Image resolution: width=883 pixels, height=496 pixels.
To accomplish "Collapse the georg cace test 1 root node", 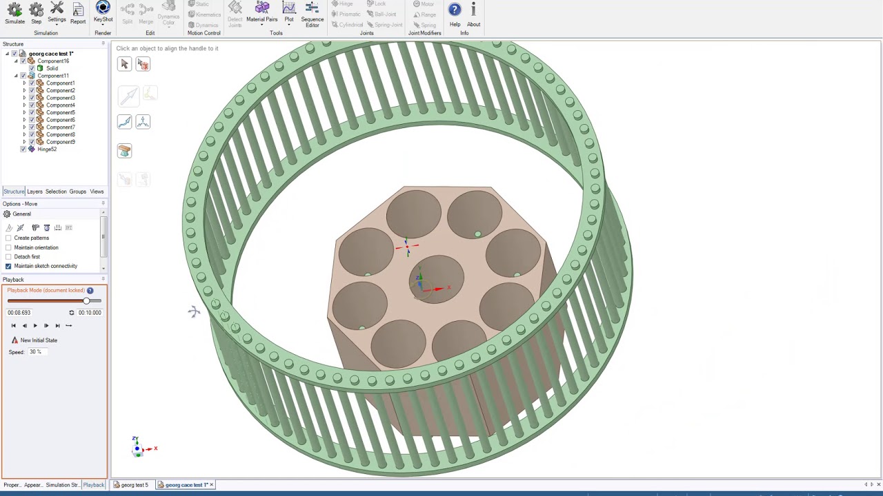I will click(x=7, y=54).
